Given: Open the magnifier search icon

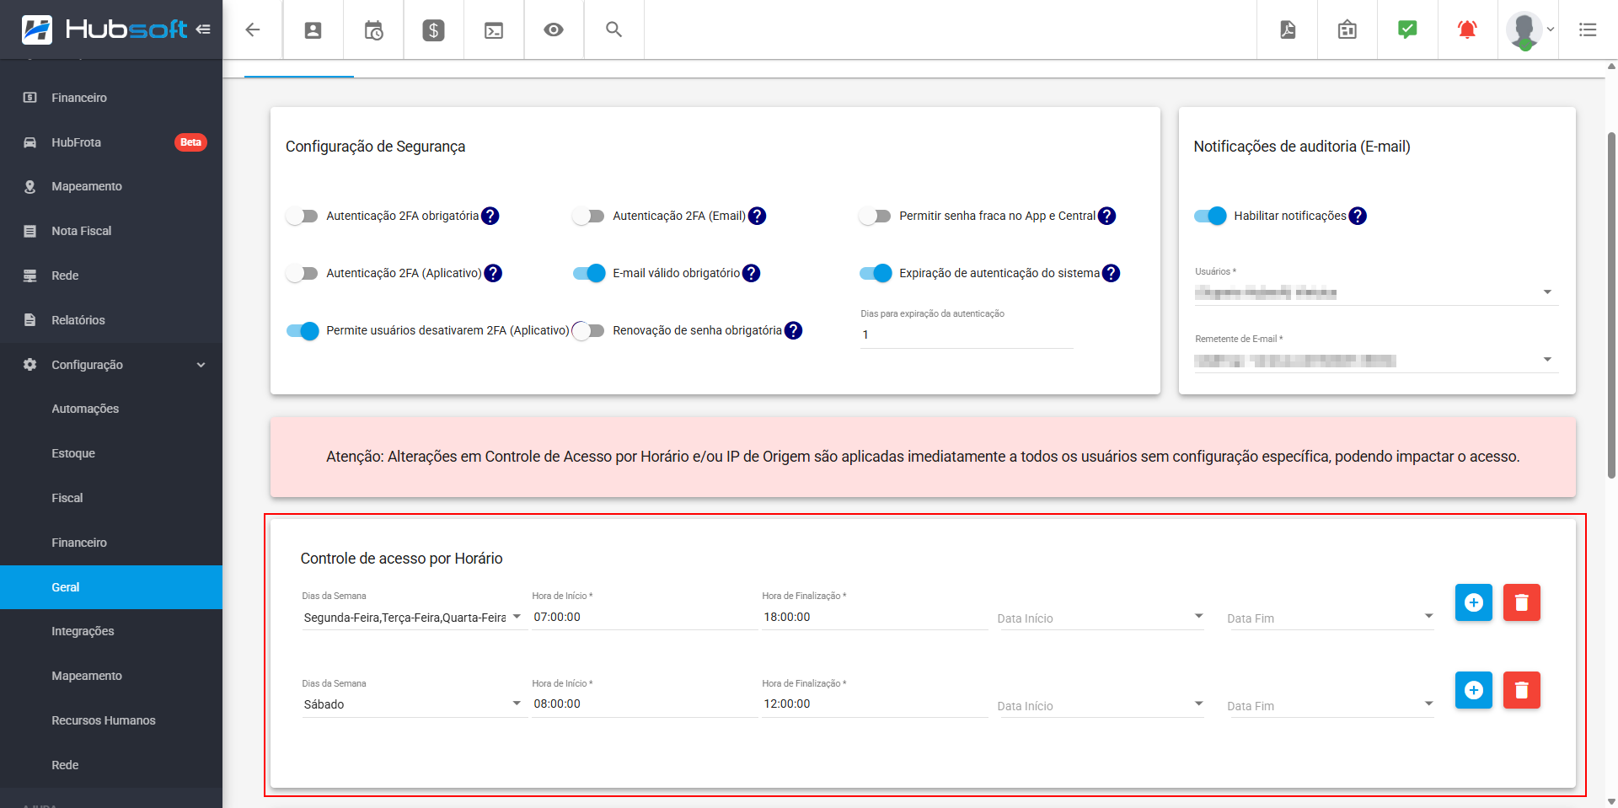Looking at the screenshot, I should pos(613,30).
